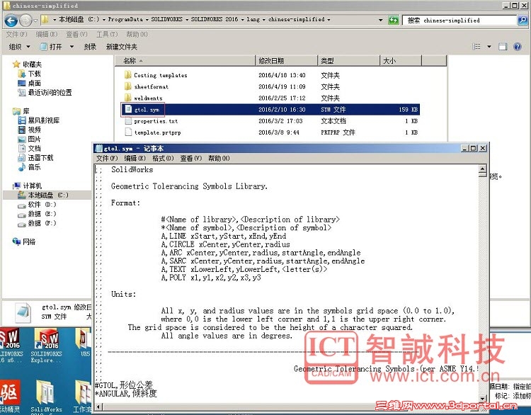Select the gtol.sym file icon
The image size is (531, 415).
coord(128,109)
